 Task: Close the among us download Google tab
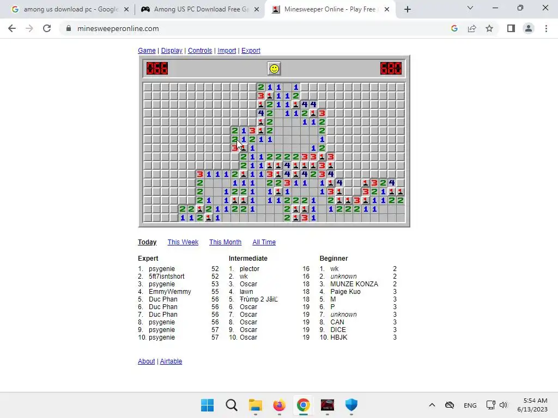(126, 10)
